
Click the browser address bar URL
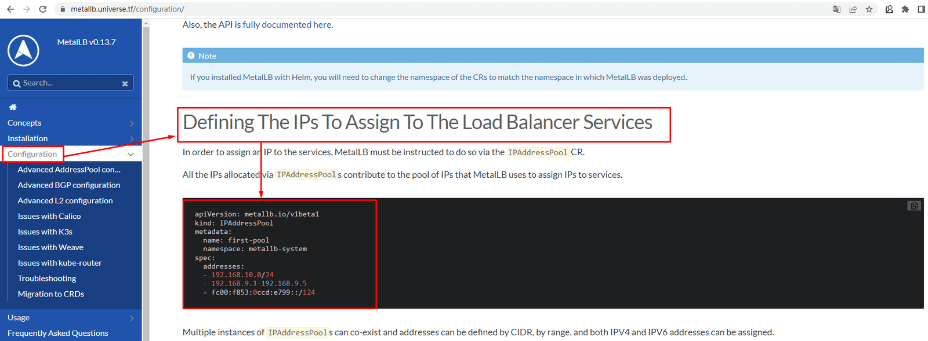pos(128,9)
